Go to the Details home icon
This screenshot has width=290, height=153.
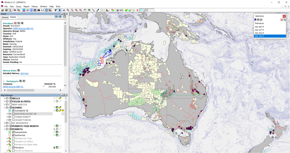coord(64,17)
